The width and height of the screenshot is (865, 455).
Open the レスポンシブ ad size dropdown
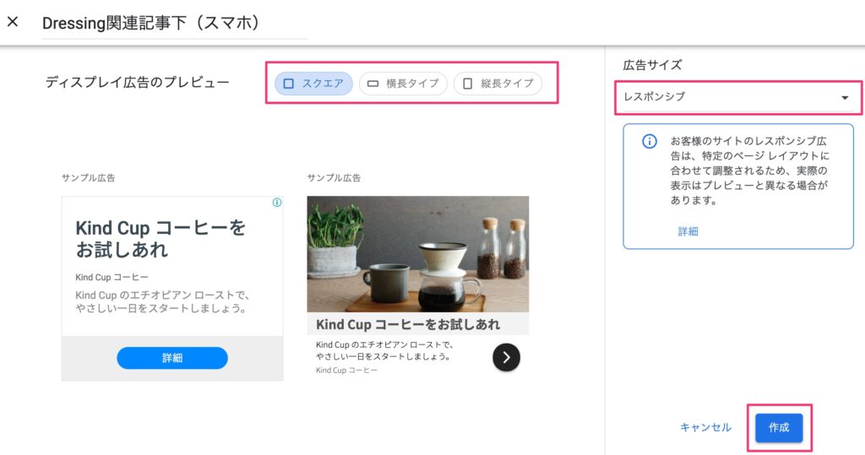click(737, 98)
